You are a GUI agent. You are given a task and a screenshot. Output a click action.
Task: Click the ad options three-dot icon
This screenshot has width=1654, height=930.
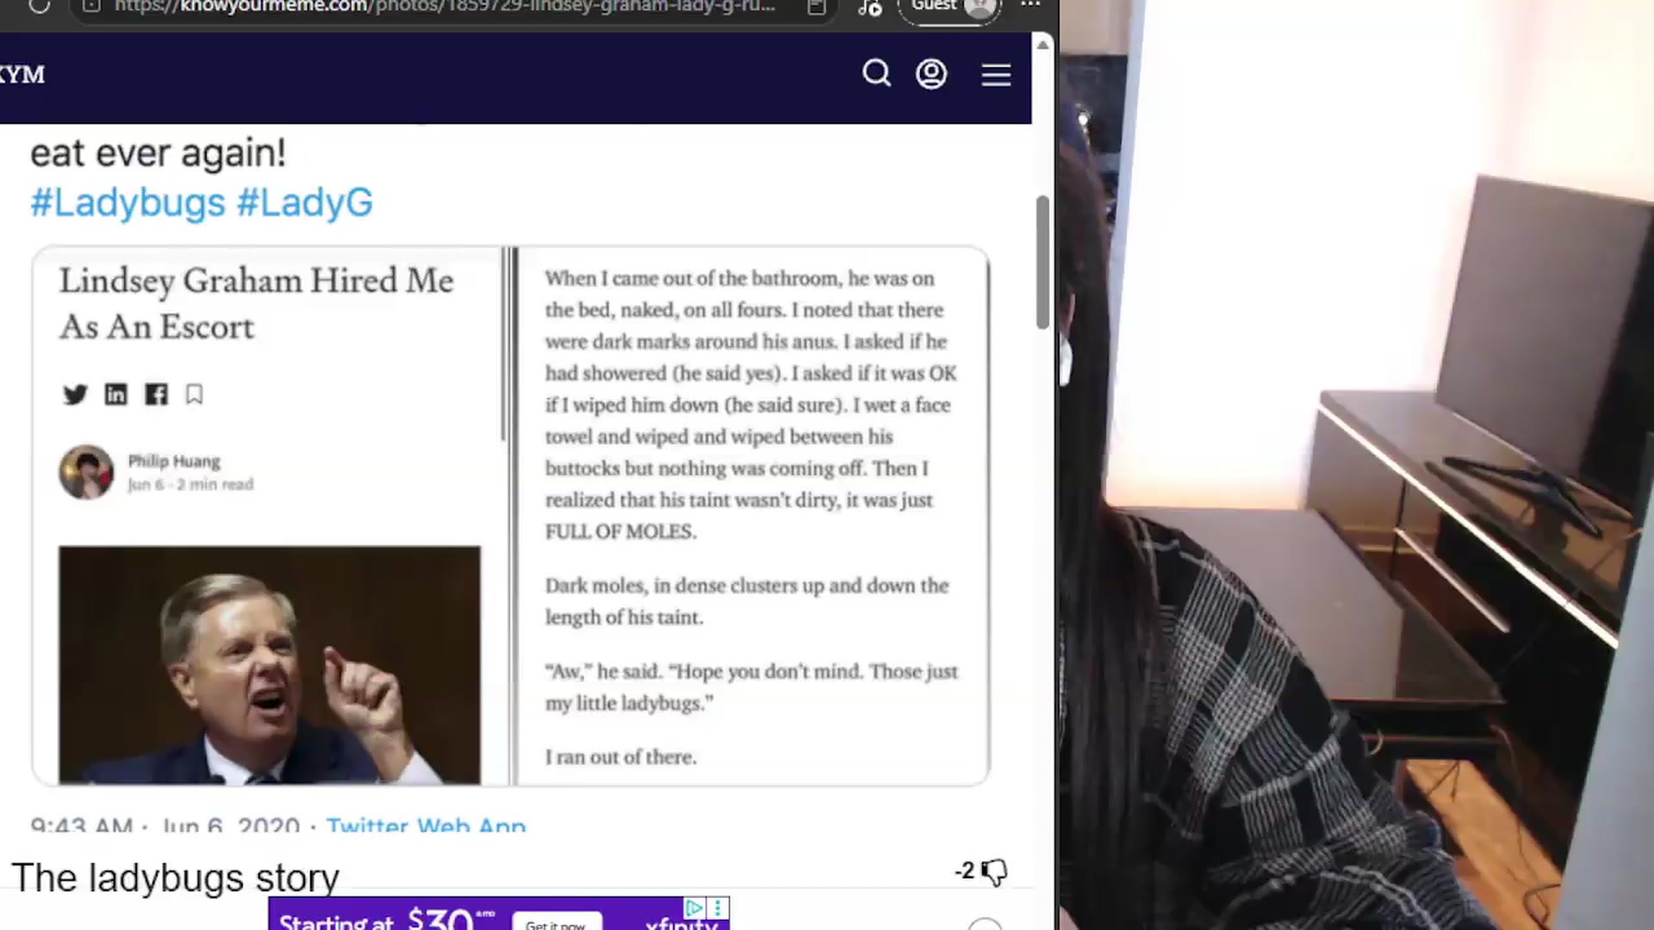pyautogui.click(x=718, y=908)
